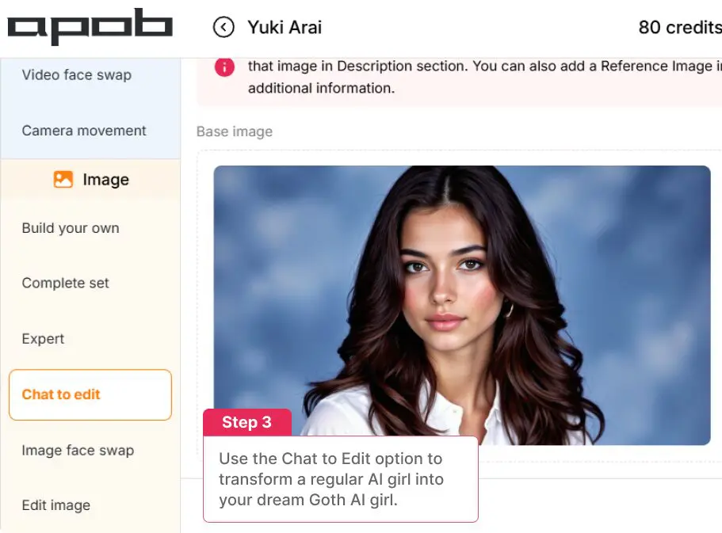Go back using the circled arrow icon
Screen dimensions: 722x533
pos(223,27)
